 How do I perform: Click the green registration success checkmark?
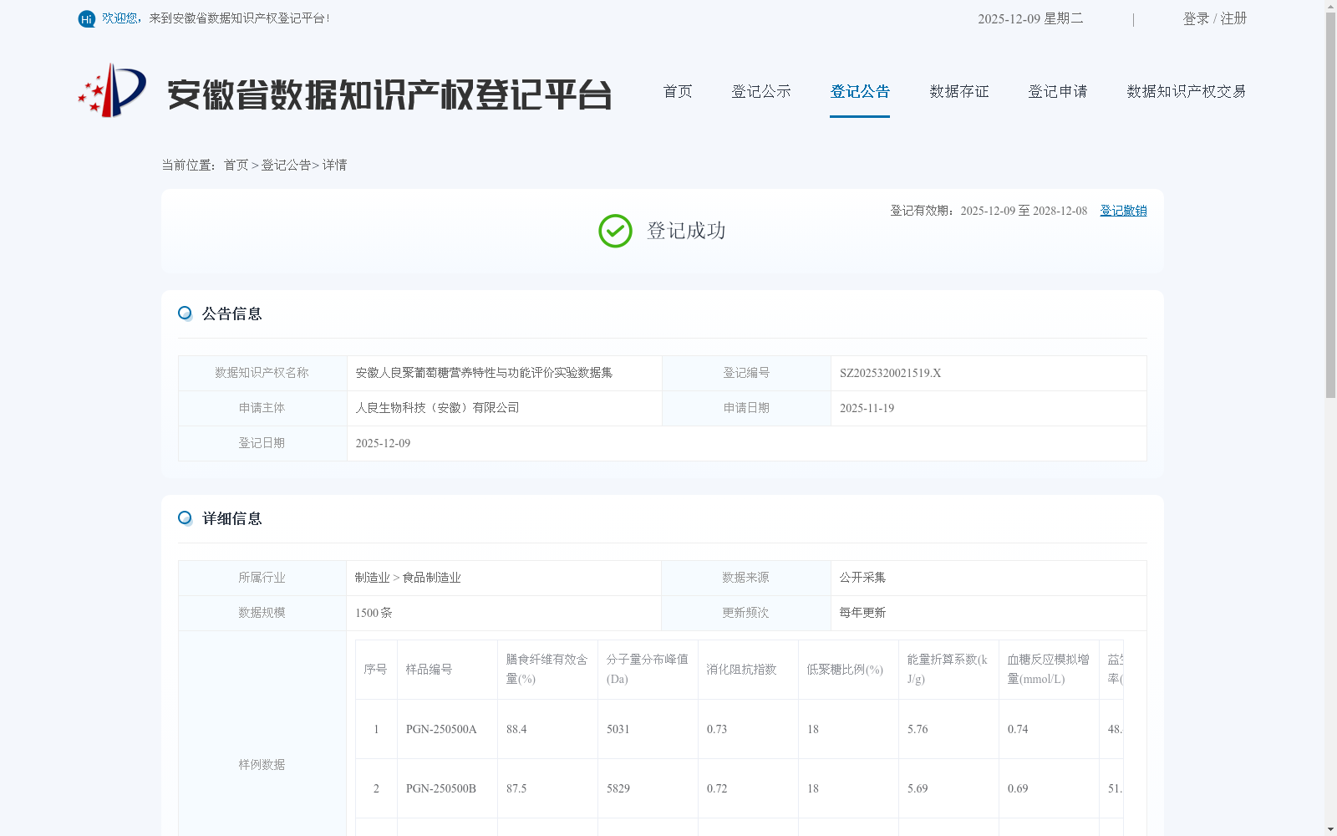615,231
